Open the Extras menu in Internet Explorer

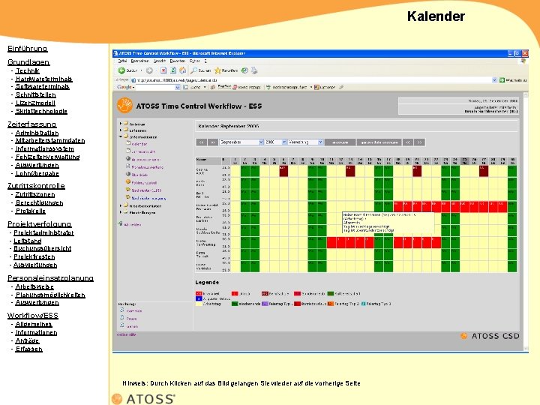point(194,61)
